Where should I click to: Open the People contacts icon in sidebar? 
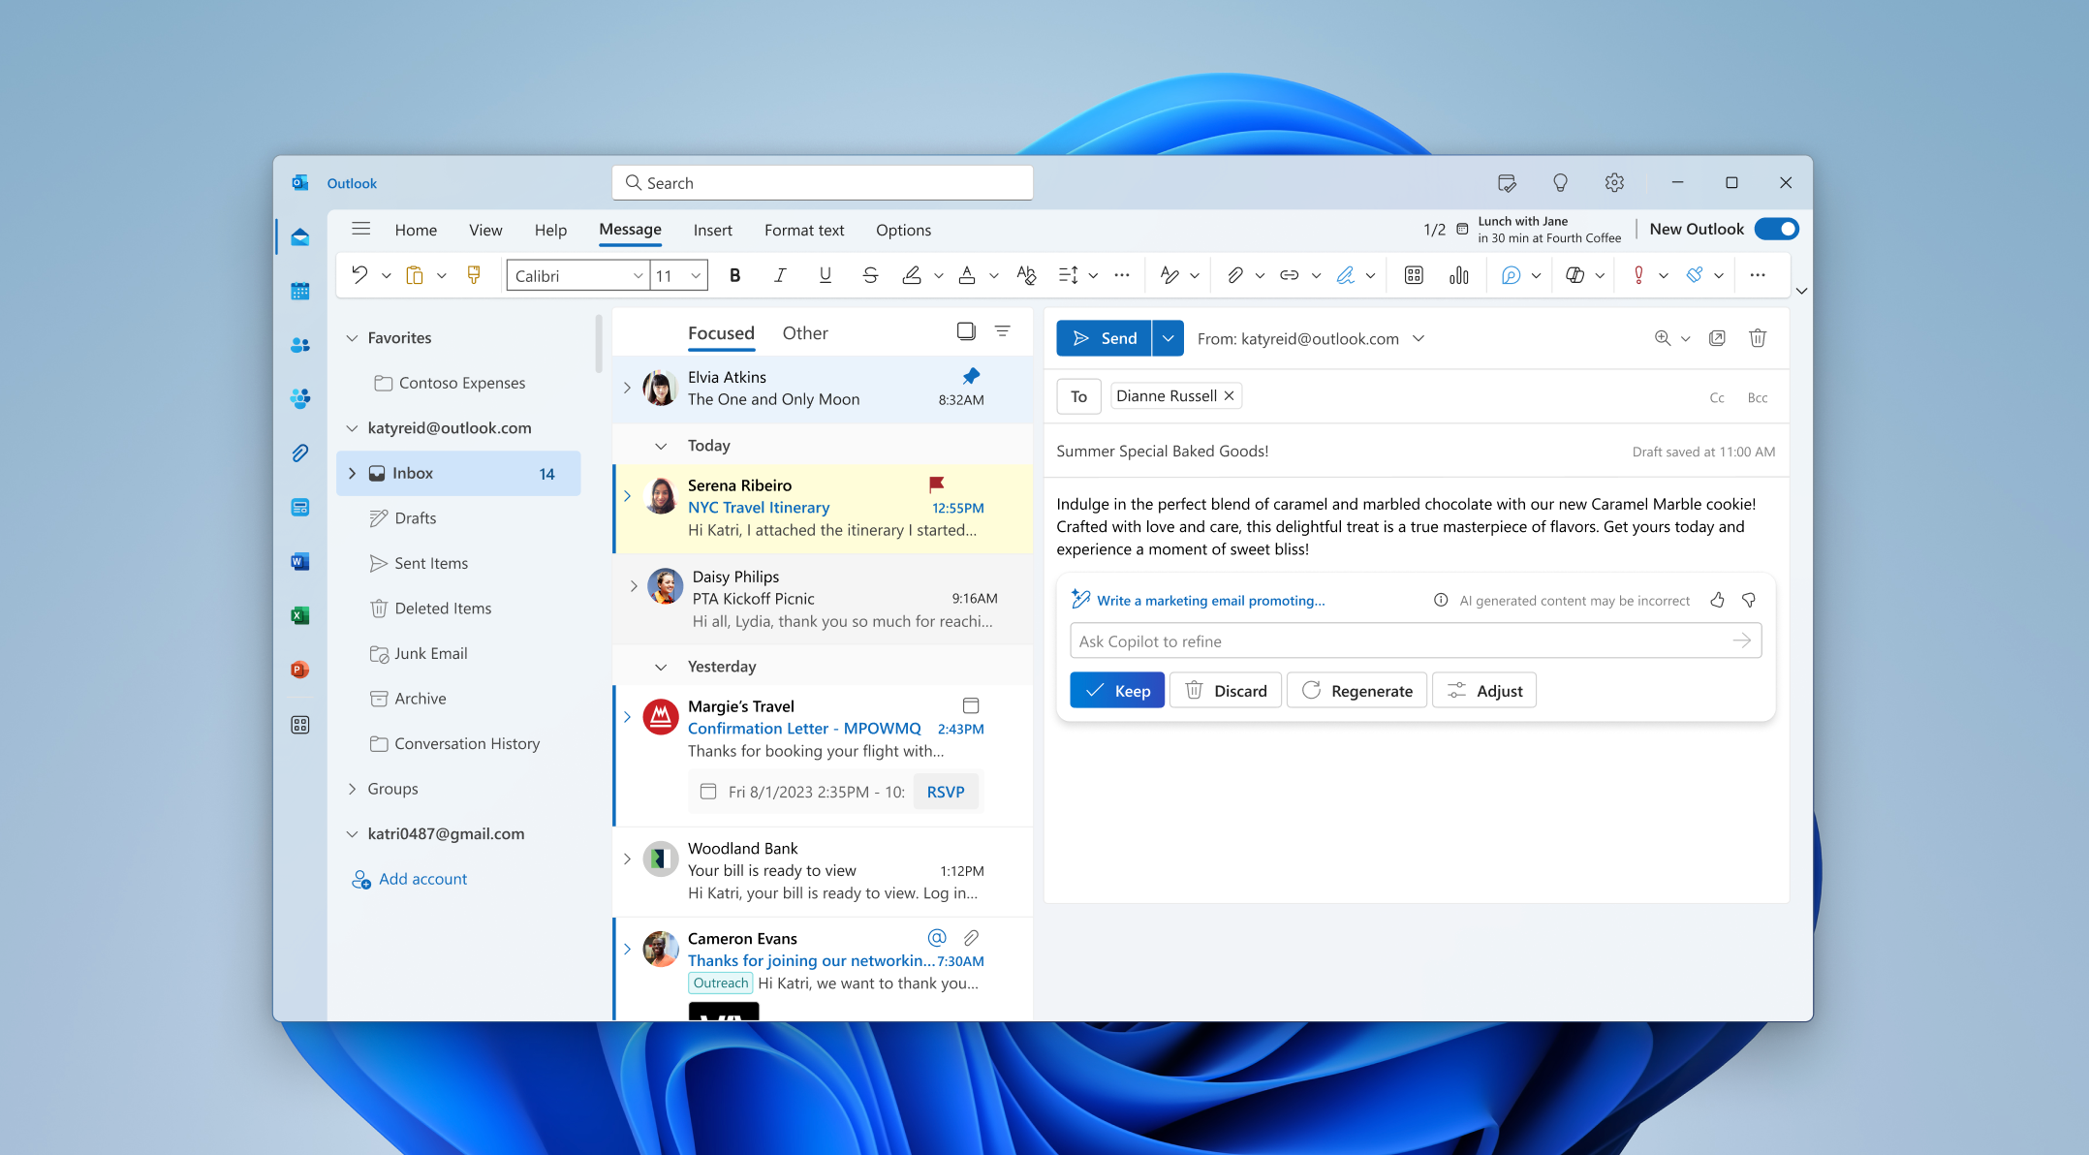coord(300,345)
